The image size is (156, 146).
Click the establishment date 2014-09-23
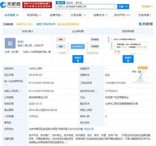coord(35,75)
